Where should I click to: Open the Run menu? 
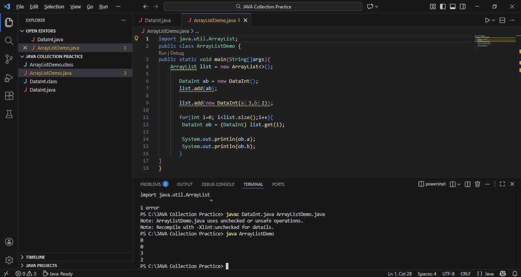(x=103, y=7)
